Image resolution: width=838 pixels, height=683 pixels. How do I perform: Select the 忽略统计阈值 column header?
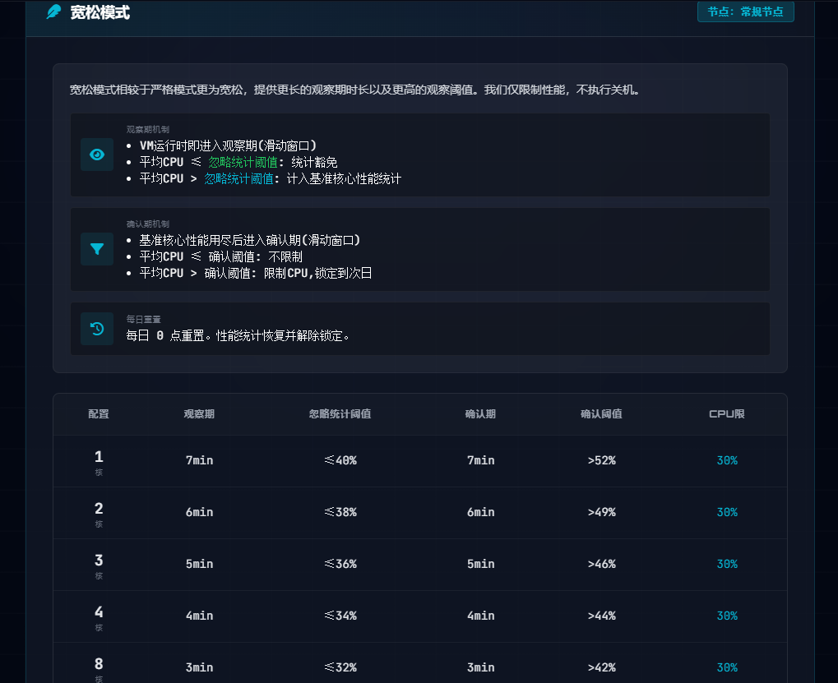click(x=340, y=414)
